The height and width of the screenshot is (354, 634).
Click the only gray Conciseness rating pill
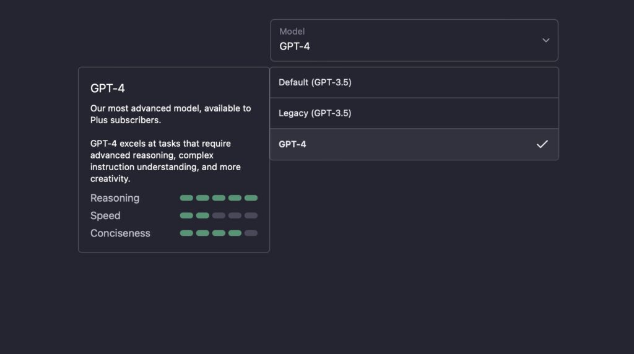click(251, 233)
